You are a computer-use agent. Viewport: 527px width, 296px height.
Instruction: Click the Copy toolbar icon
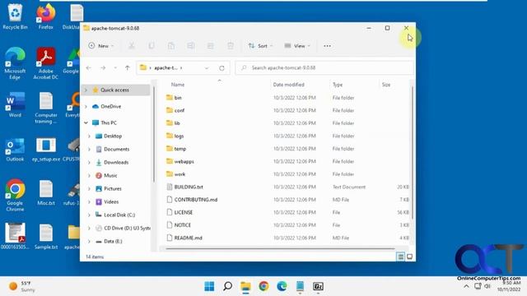(x=152, y=46)
